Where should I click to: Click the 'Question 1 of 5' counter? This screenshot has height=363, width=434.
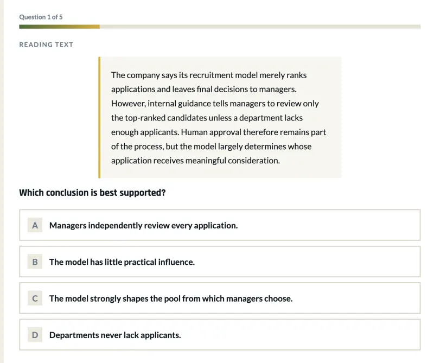(x=41, y=17)
